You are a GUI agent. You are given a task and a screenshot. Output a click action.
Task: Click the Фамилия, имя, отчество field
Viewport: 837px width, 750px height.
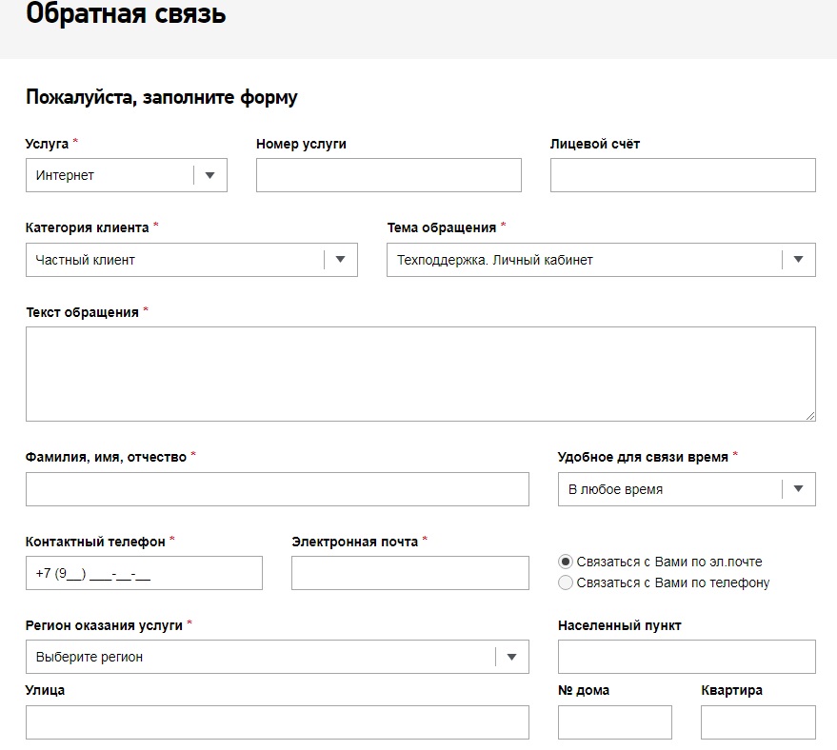point(278,489)
